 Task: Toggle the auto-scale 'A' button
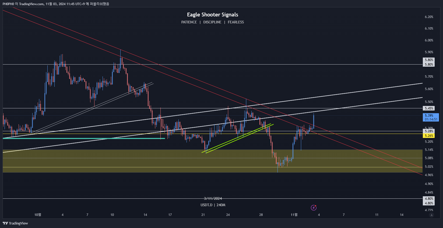[x=432, y=215]
